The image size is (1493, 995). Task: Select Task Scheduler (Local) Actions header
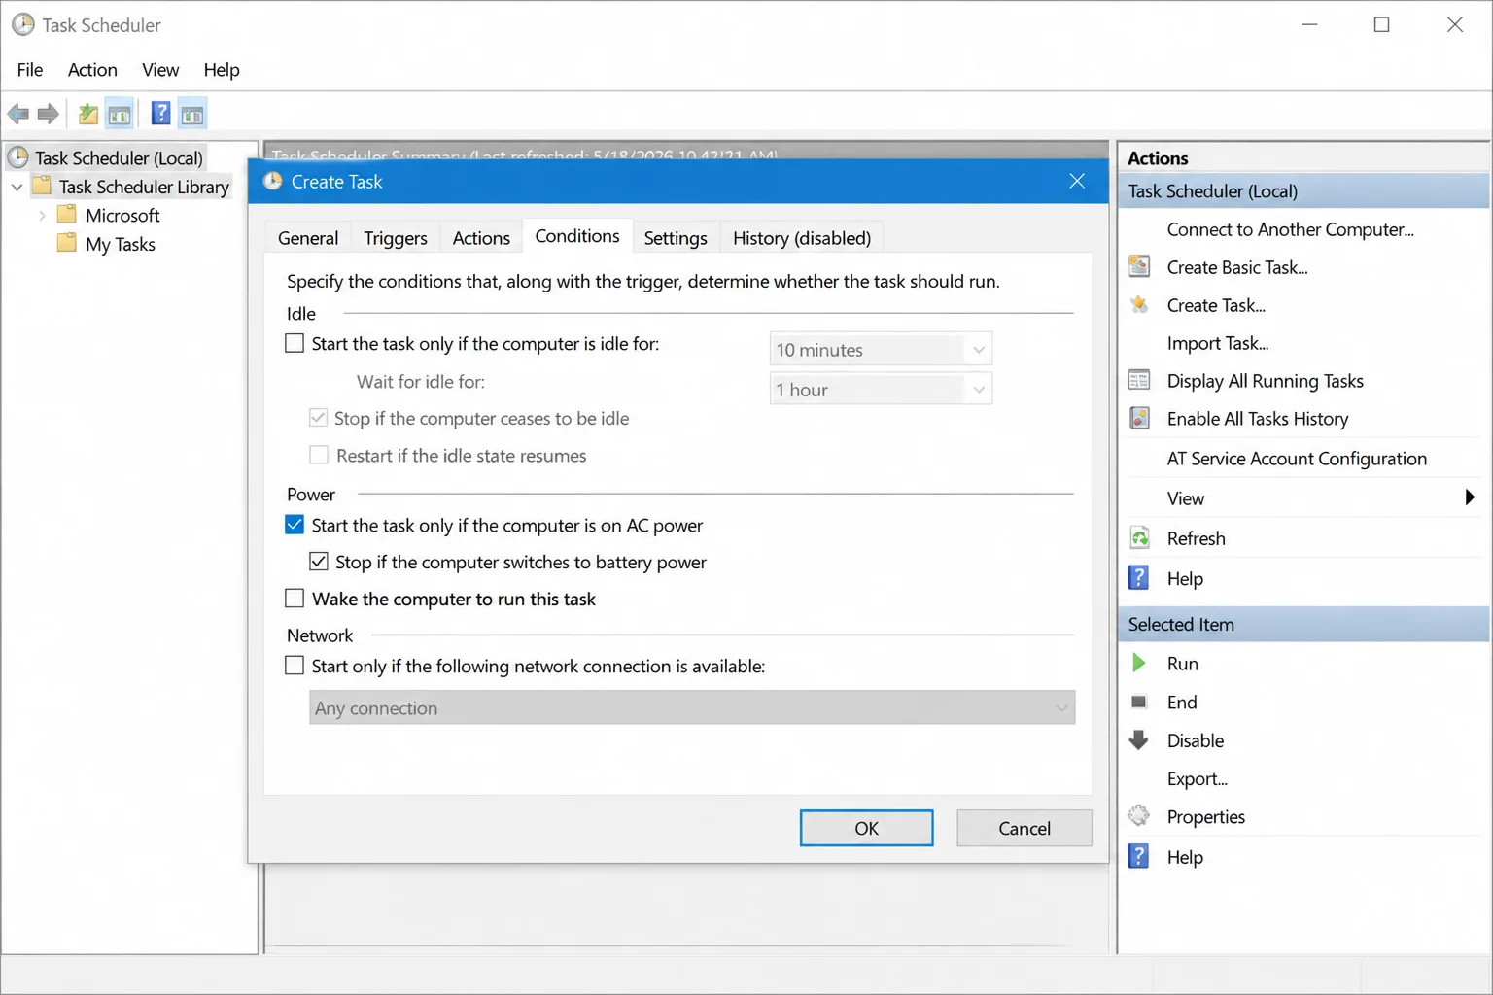click(x=1303, y=190)
